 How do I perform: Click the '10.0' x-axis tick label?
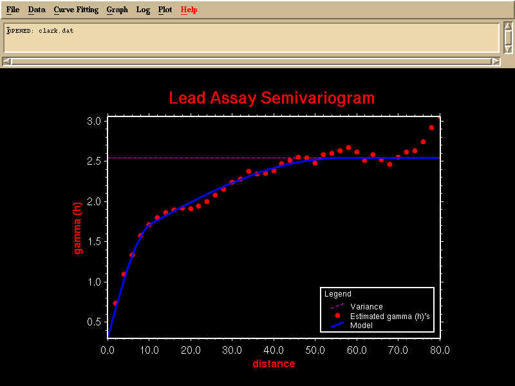click(x=149, y=350)
